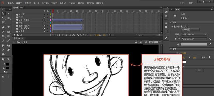Toggle visibility of the 远景 摇镜头 layer
This screenshot has height=96, width=214.
44,29
